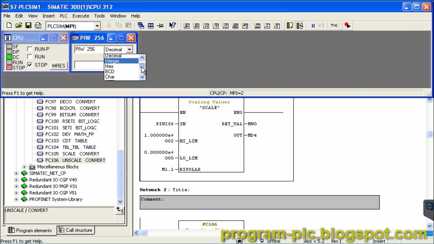The image size is (434, 244).
Task: Click the PIW 256 value field
Action: tap(89, 65)
